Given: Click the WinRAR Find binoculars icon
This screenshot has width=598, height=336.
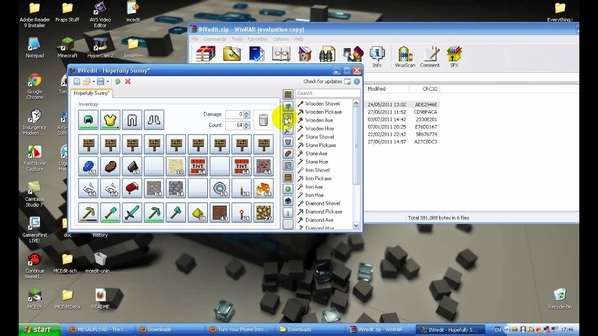Looking at the screenshot, I should click(327, 54).
